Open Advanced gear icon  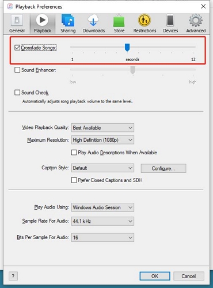click(x=196, y=20)
